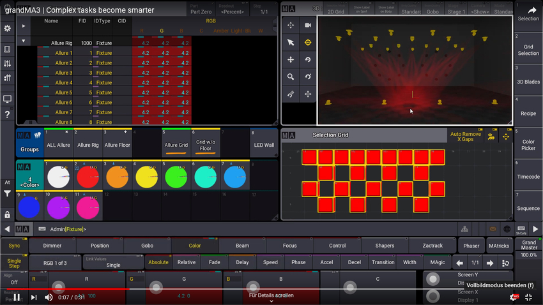Activate the yellow crosshair target tool
Image resolution: width=543 pixels, height=305 pixels.
308,42
